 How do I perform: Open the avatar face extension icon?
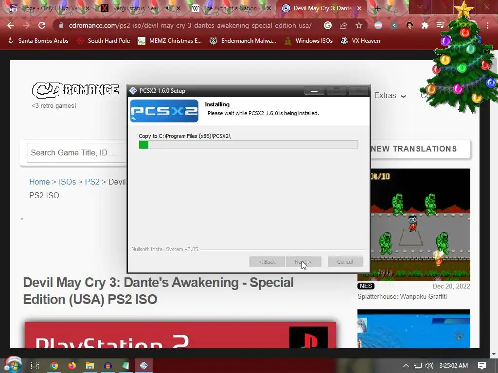click(409, 25)
